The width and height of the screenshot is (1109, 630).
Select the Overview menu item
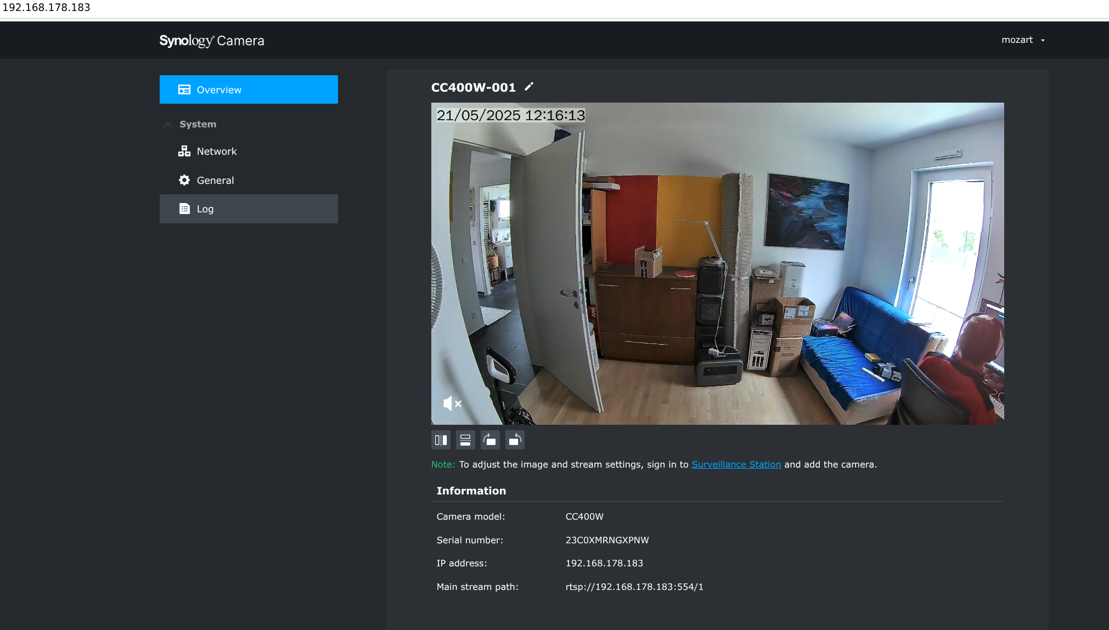249,89
